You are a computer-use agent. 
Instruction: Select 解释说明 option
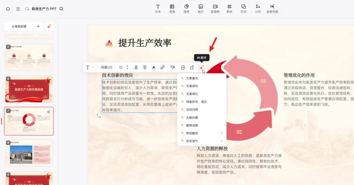point(202,125)
